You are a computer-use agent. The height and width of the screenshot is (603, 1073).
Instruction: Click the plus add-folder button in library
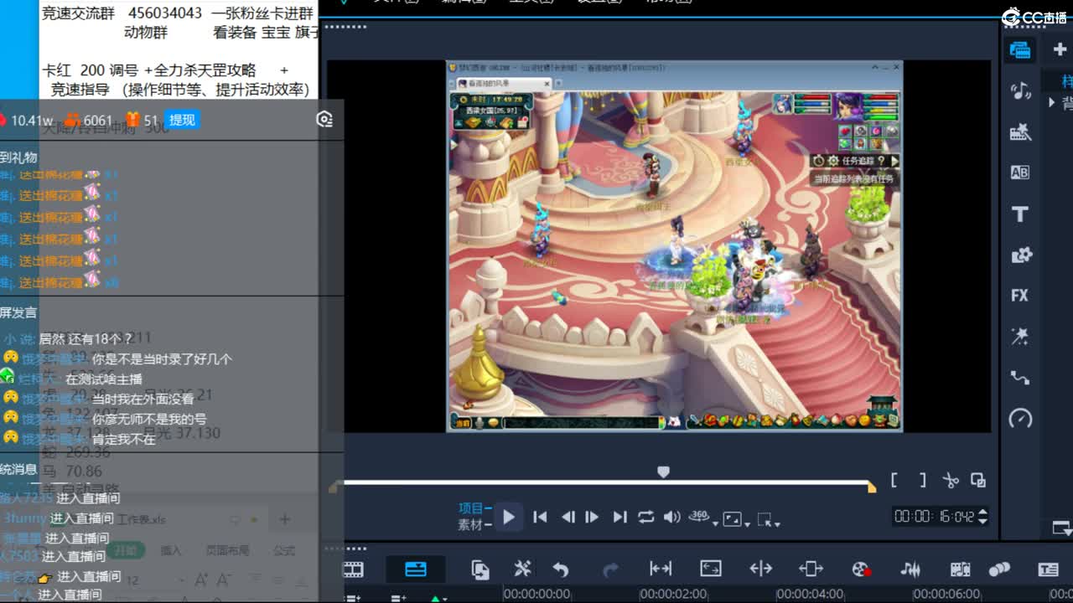[x=1060, y=50]
